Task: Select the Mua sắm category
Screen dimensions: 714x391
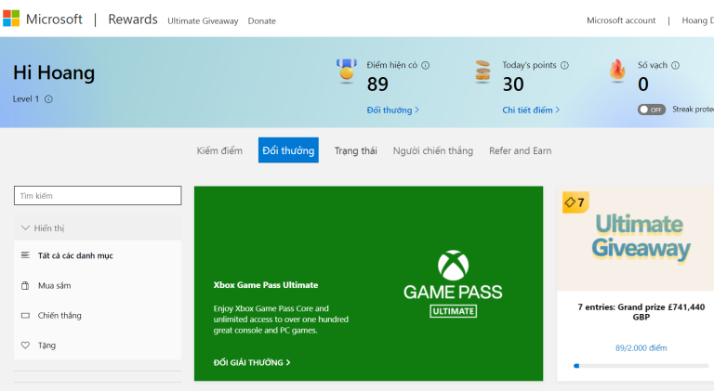Action: (x=54, y=285)
